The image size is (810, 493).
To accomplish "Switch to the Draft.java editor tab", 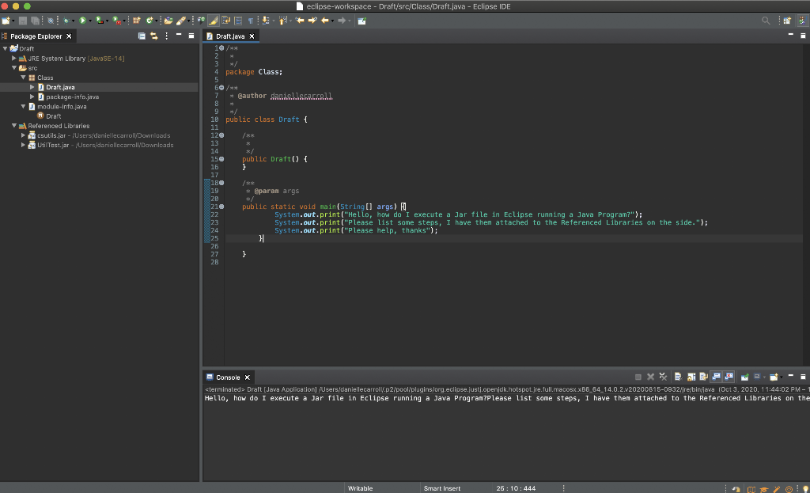I will coord(230,36).
